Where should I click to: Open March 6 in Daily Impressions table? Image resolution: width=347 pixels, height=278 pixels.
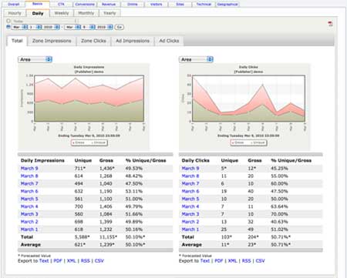point(29,191)
